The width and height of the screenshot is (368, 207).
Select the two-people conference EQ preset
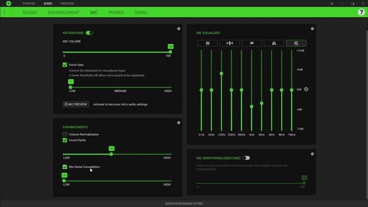[x=274, y=43]
